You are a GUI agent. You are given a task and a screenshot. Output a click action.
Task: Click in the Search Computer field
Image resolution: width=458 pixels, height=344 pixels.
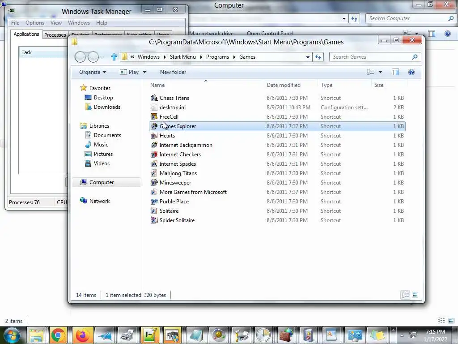(x=406, y=18)
